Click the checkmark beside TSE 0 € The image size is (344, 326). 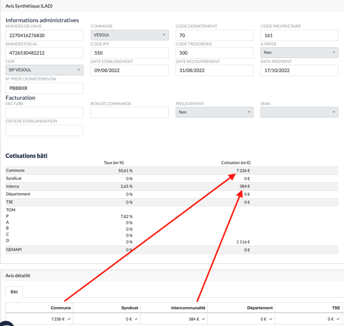point(338,319)
